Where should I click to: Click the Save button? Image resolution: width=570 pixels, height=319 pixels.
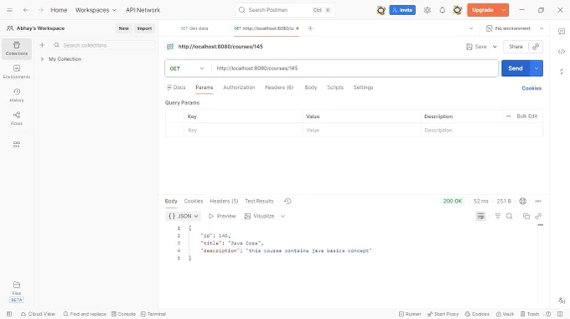coord(477,46)
